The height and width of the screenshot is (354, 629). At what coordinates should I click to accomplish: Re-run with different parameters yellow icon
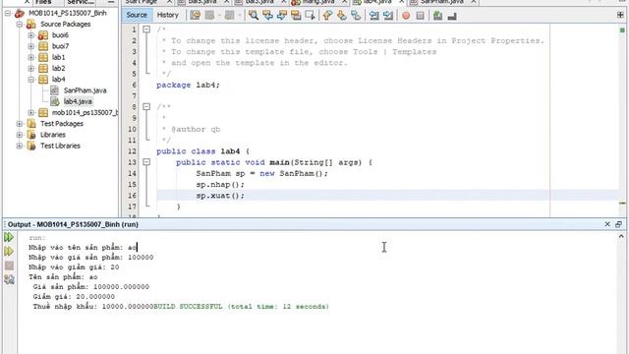[9, 252]
